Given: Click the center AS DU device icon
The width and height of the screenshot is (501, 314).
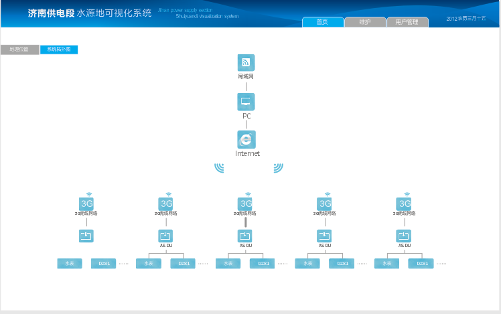Looking at the screenshot, I should 246,236.
